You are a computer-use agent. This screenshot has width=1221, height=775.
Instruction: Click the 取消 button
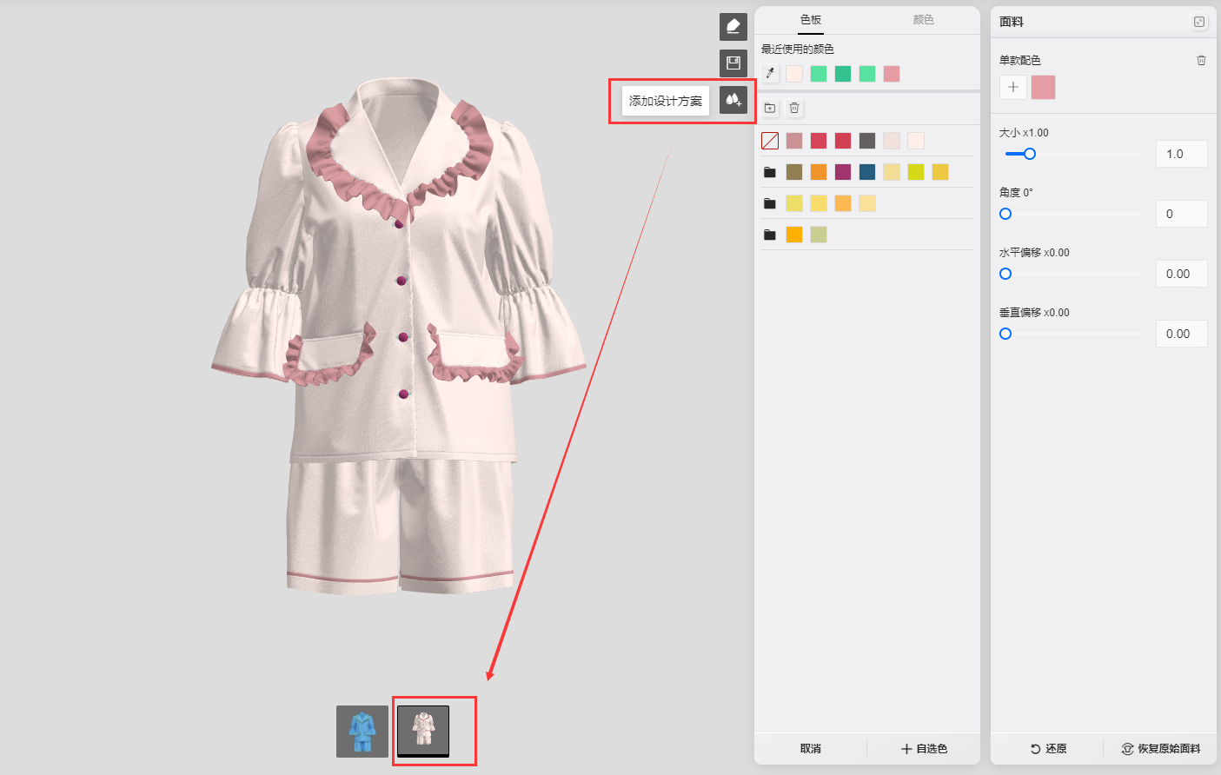810,748
